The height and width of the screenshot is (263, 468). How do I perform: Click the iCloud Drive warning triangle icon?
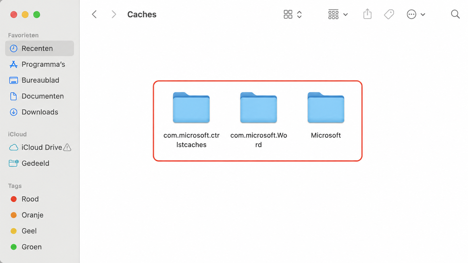point(67,147)
